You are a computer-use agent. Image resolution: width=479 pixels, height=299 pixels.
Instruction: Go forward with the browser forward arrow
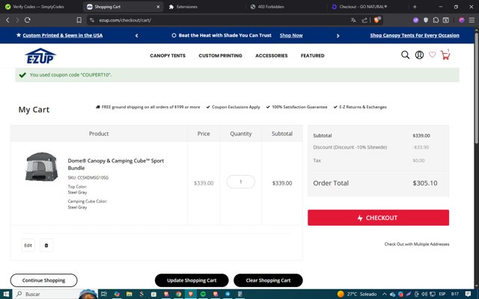coord(17,20)
